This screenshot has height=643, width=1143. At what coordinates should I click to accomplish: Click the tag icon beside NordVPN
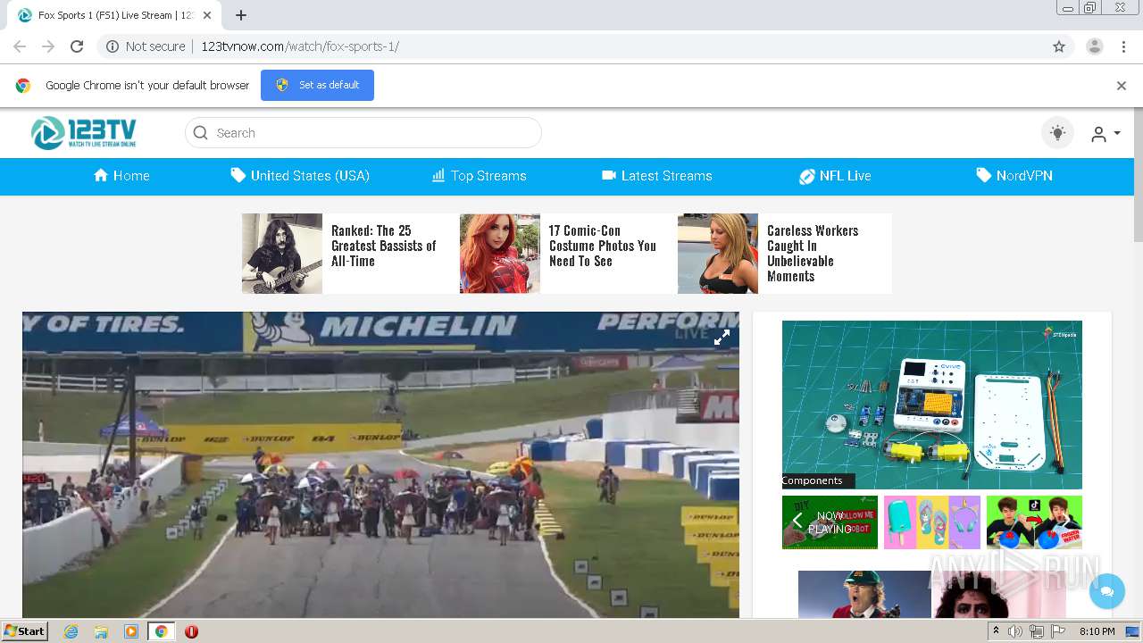point(983,175)
